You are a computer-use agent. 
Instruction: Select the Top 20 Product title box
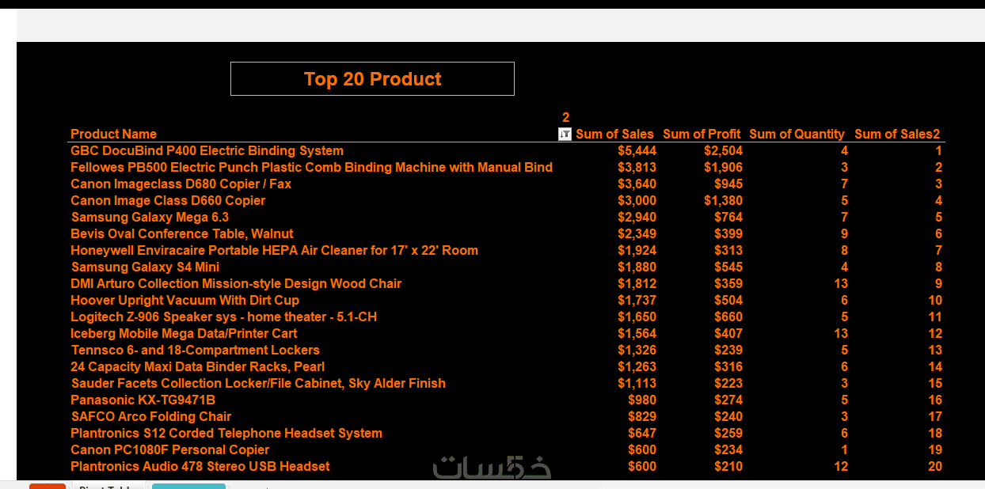372,79
